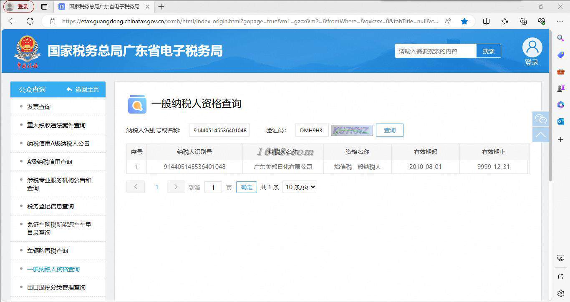
Task: Click the browser address bar URL
Action: point(250,21)
